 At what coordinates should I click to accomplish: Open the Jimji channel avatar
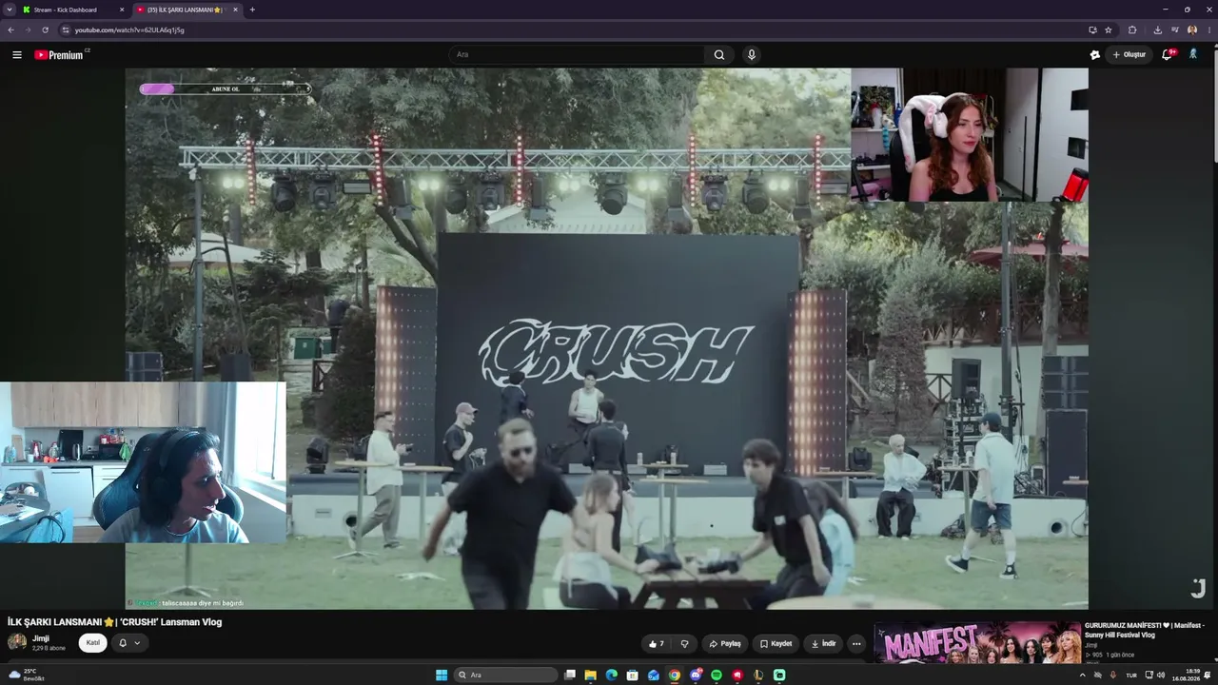[x=17, y=642]
